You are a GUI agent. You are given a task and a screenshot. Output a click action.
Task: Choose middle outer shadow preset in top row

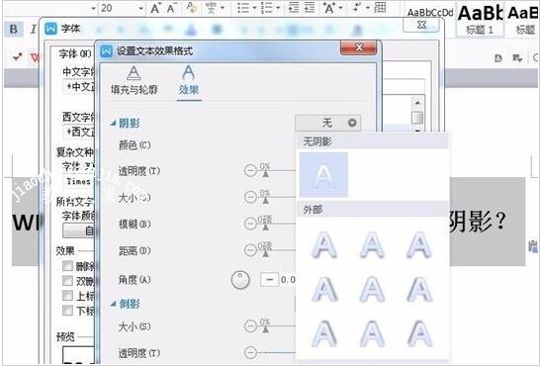tap(372, 244)
